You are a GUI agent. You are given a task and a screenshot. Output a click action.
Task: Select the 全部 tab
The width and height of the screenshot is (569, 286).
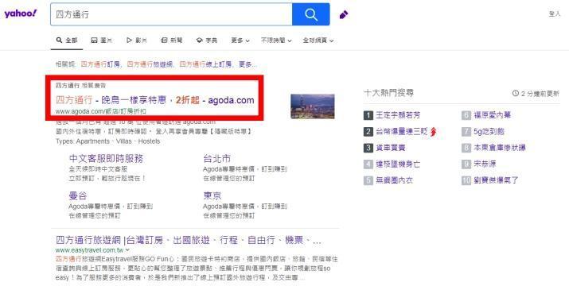click(67, 41)
